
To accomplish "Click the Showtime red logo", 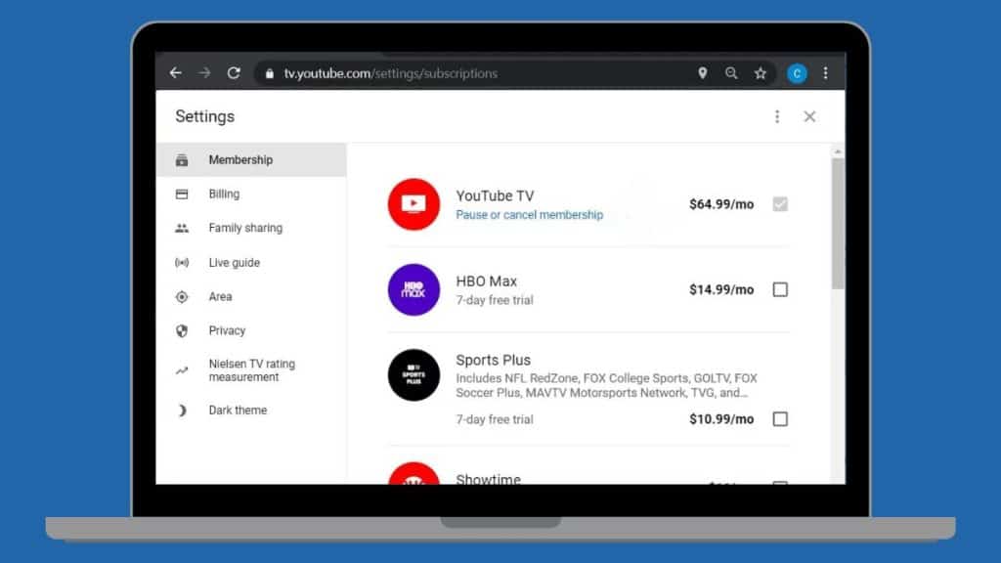I will [413, 473].
